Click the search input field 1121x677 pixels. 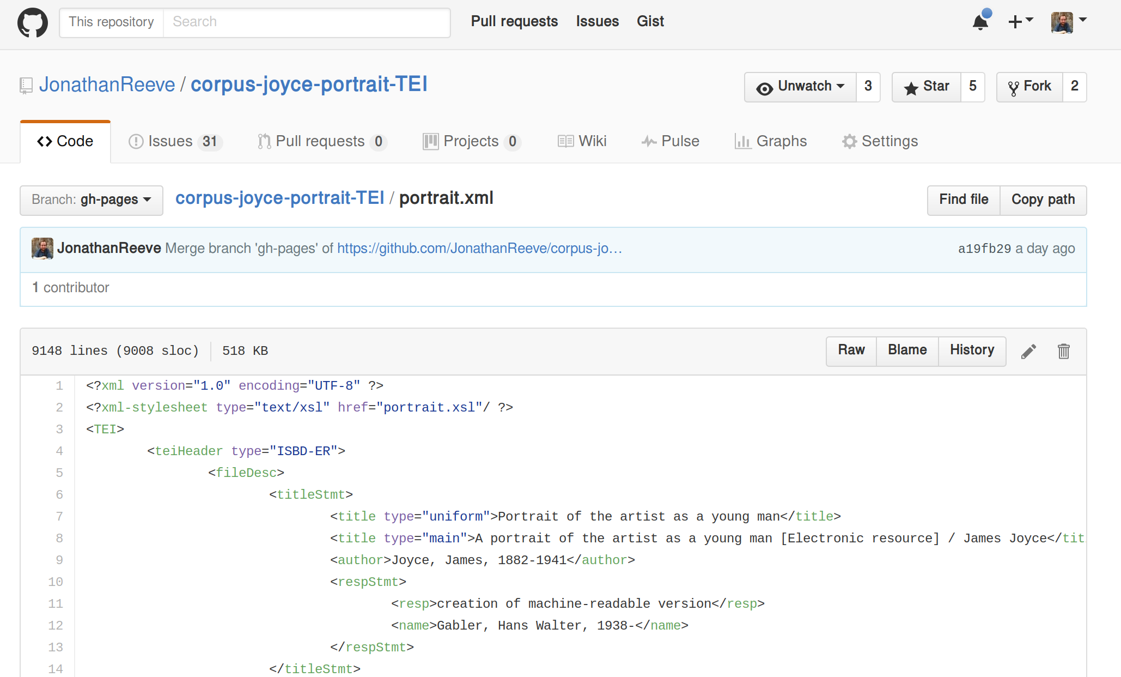coord(307,22)
